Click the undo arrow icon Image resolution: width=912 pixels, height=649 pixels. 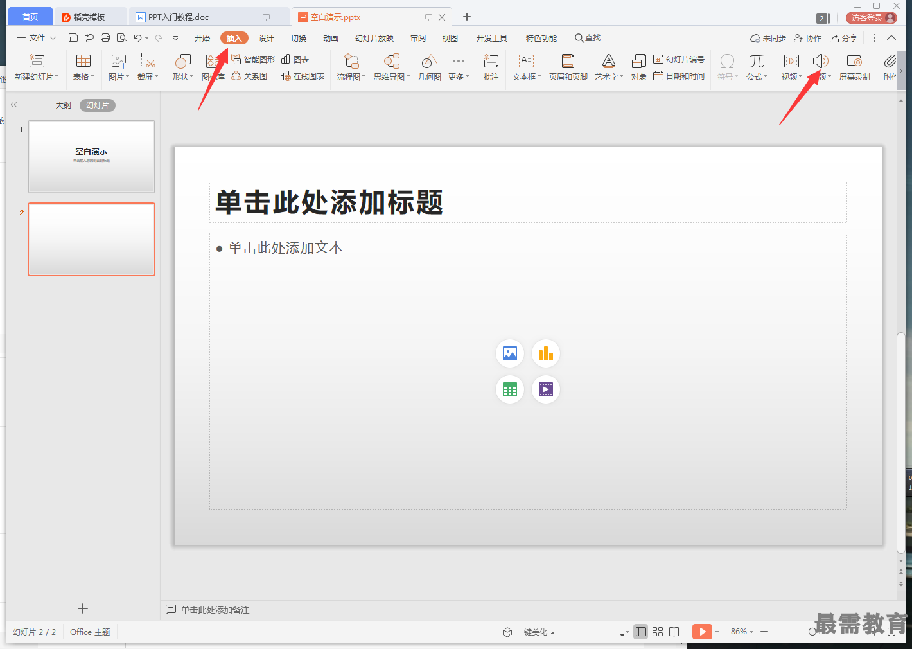point(137,38)
